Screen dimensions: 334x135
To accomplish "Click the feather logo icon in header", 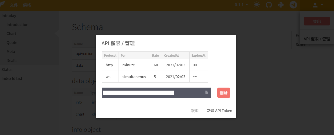I will [x=3, y=4].
